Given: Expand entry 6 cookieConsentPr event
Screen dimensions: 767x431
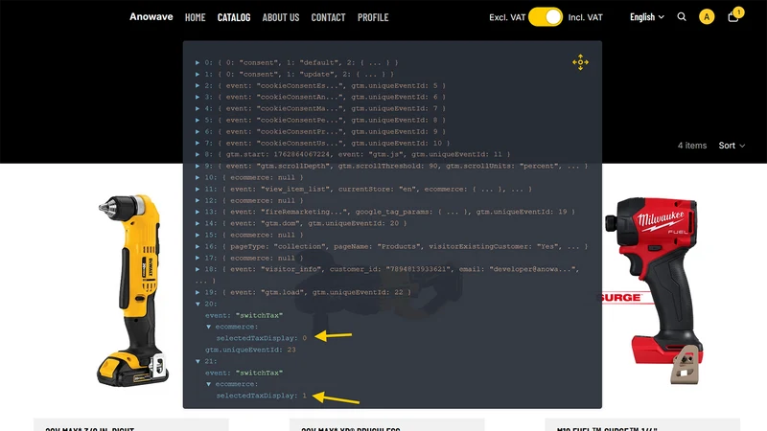Looking at the screenshot, I should 198,131.
